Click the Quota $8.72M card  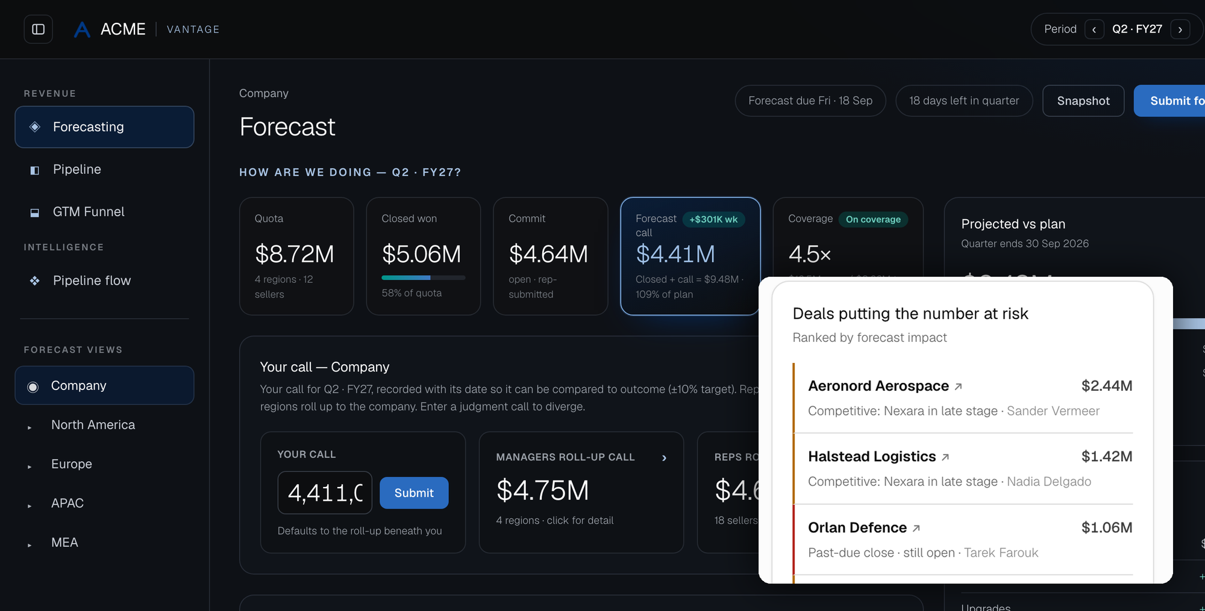tap(296, 256)
